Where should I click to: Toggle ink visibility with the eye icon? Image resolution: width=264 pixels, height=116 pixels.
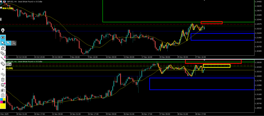click(x=3, y=37)
